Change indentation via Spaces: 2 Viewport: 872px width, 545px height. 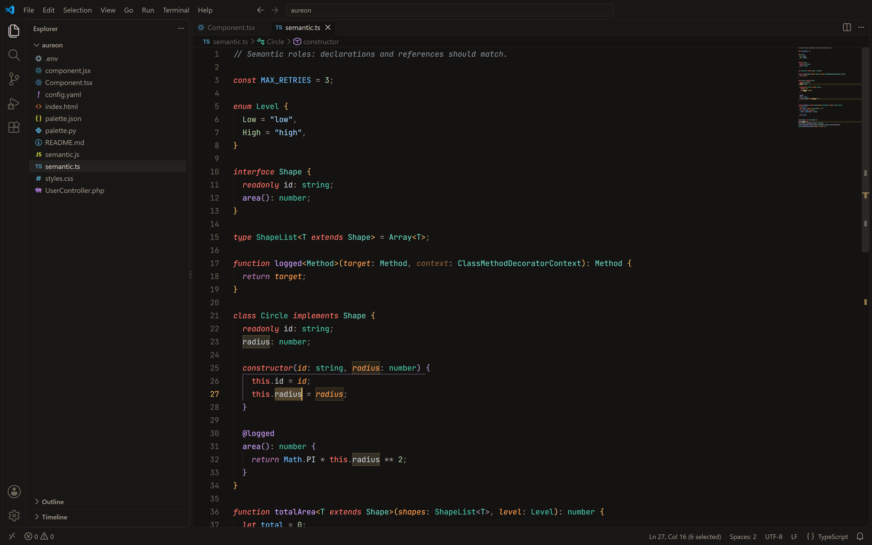coord(743,536)
